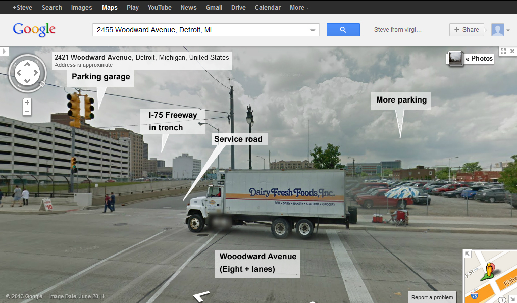The height and width of the screenshot is (303, 517).
Task: Zoom in with the plus control
Action: pyautogui.click(x=27, y=103)
